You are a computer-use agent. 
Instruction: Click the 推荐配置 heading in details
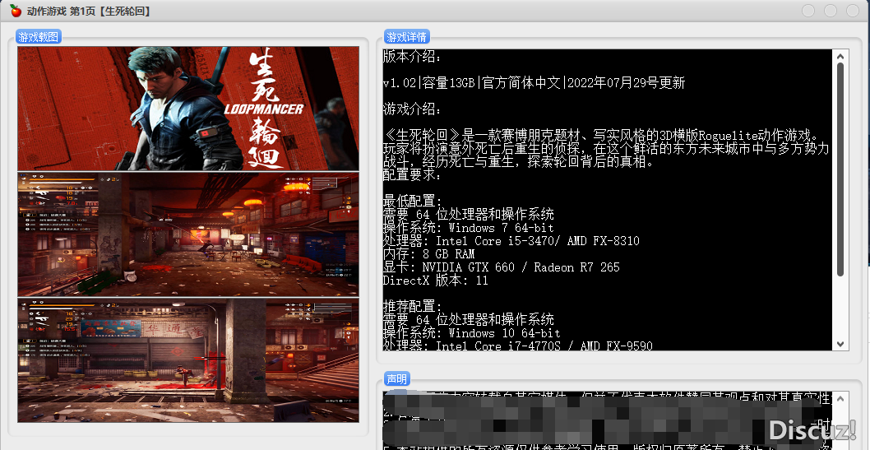[x=413, y=306]
